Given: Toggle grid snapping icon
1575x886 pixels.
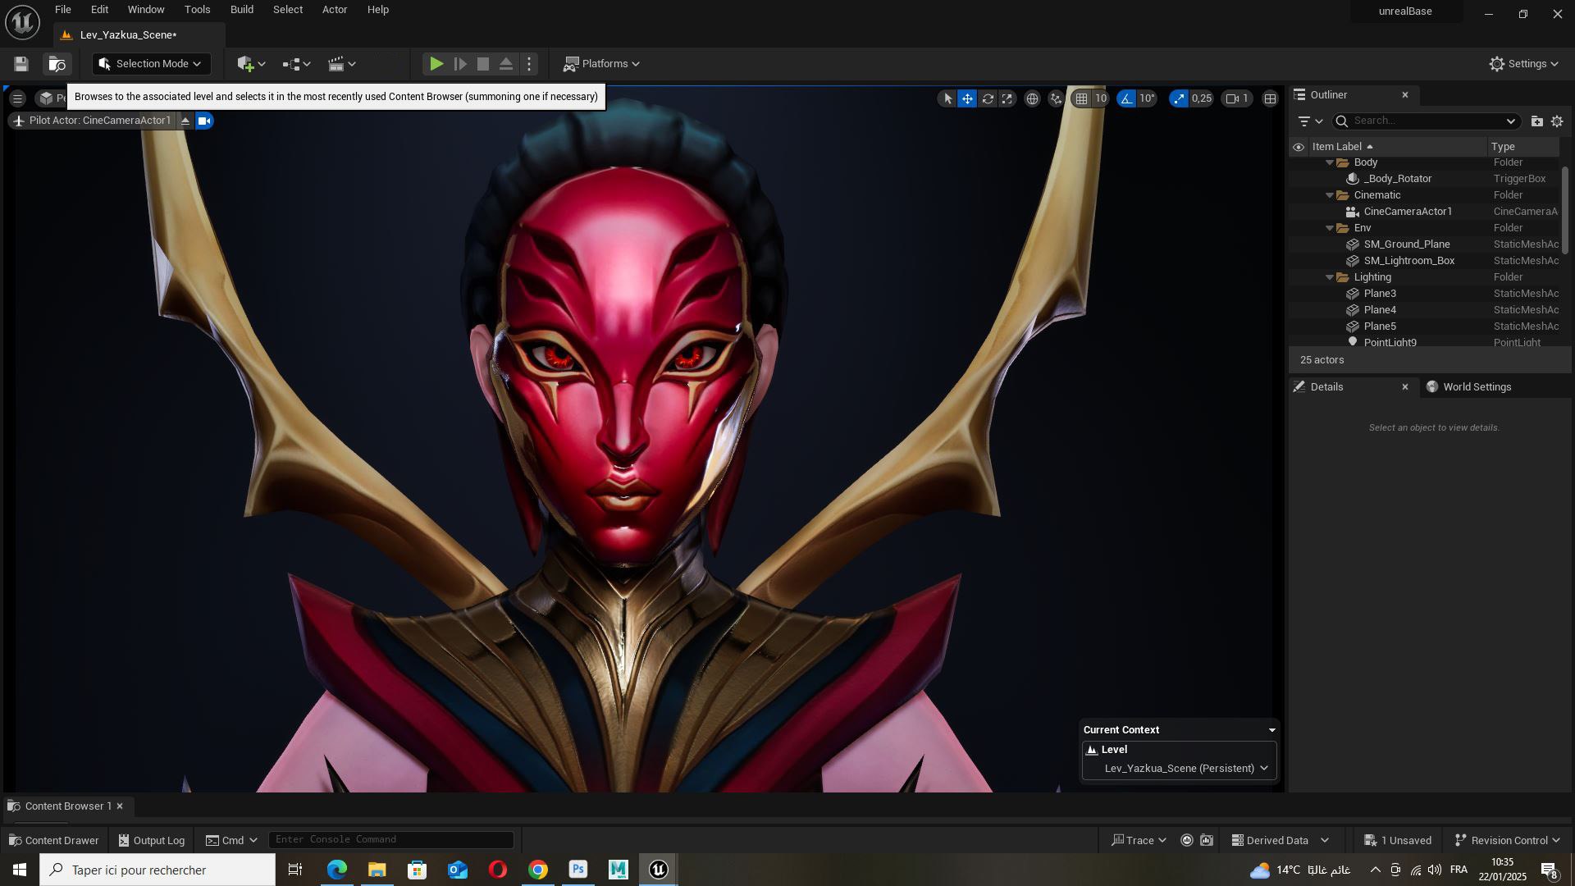Looking at the screenshot, I should 1082,98.
